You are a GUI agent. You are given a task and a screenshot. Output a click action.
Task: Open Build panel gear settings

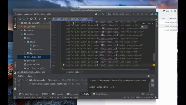coord(149,76)
